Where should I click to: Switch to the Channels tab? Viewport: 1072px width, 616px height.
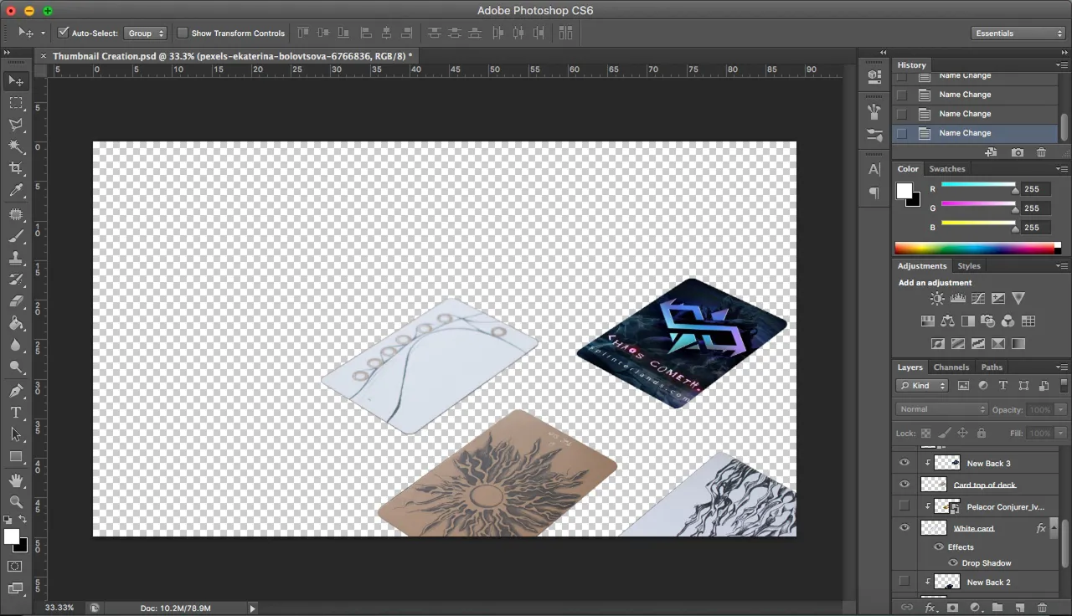point(951,367)
